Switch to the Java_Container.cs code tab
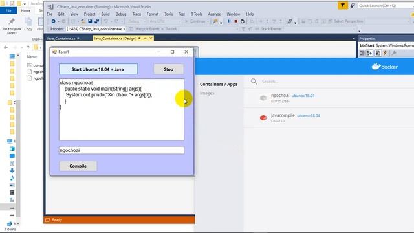The image size is (414, 233). tap(61, 39)
